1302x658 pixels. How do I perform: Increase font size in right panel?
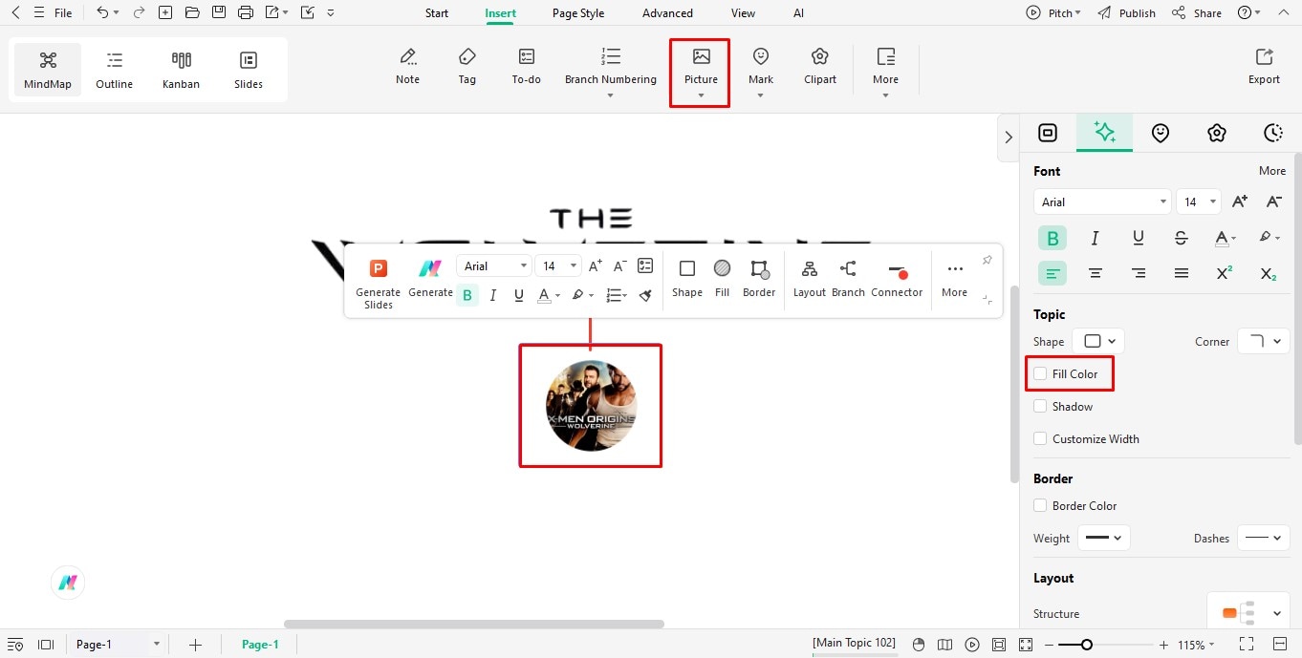point(1240,202)
